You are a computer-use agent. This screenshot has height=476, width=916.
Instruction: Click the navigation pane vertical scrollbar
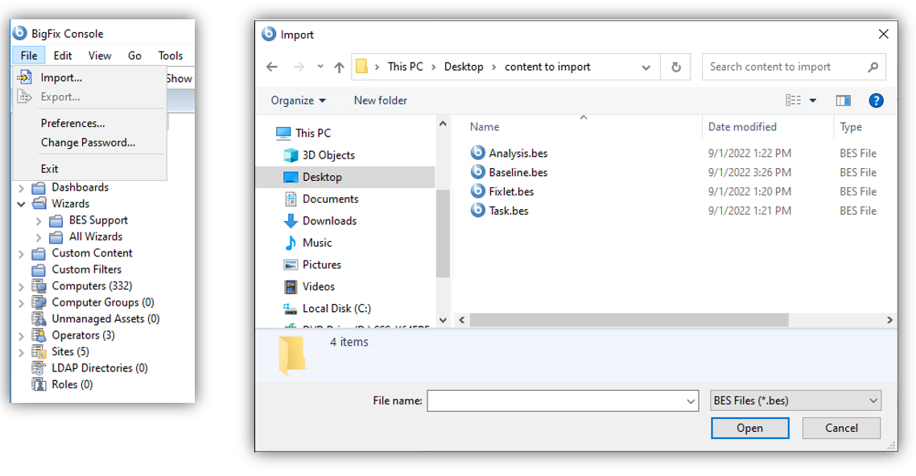pos(443,232)
